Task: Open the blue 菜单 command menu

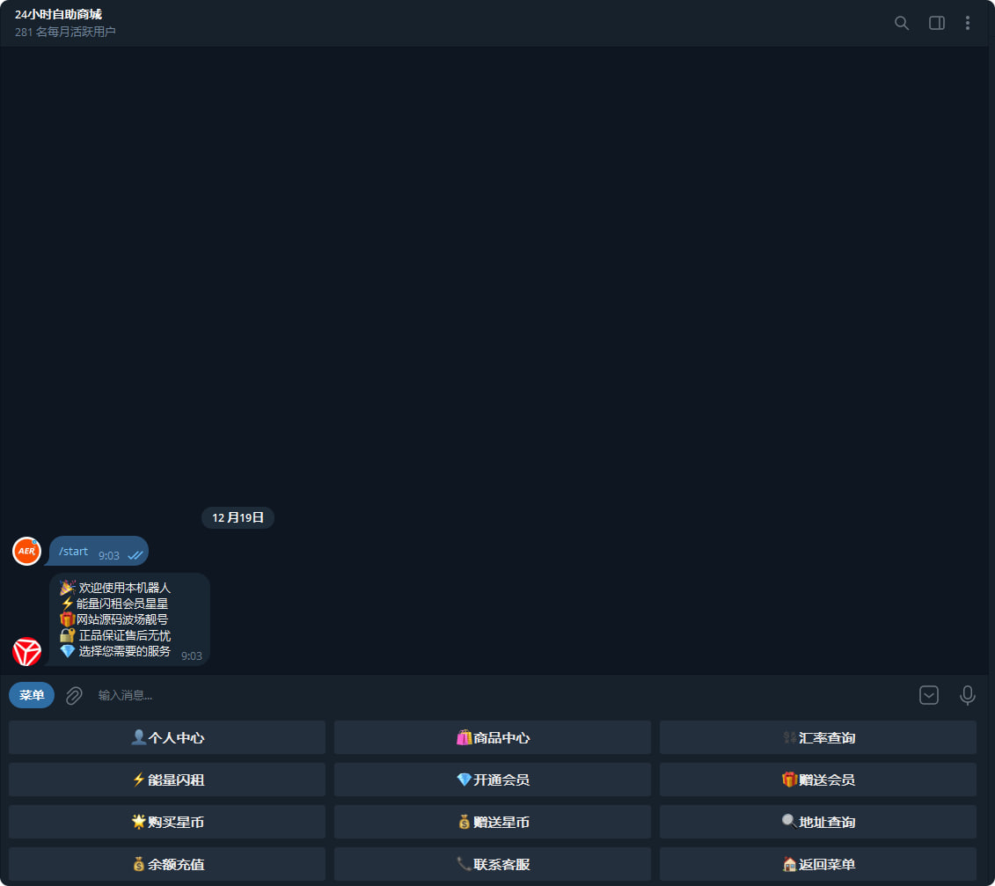Action: tap(32, 696)
